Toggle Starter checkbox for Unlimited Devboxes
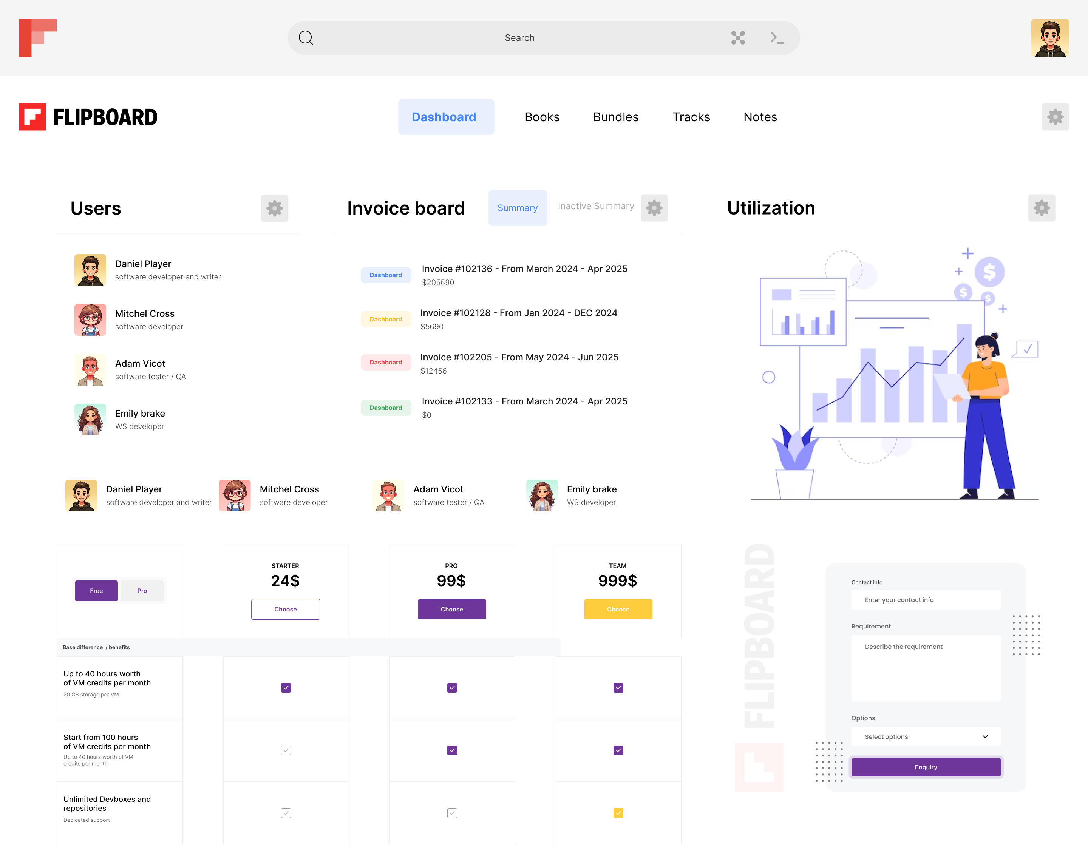 (x=286, y=813)
